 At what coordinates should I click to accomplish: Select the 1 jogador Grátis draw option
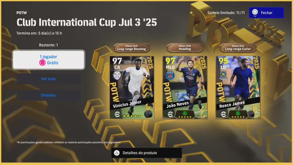pyautogui.click(x=49, y=60)
